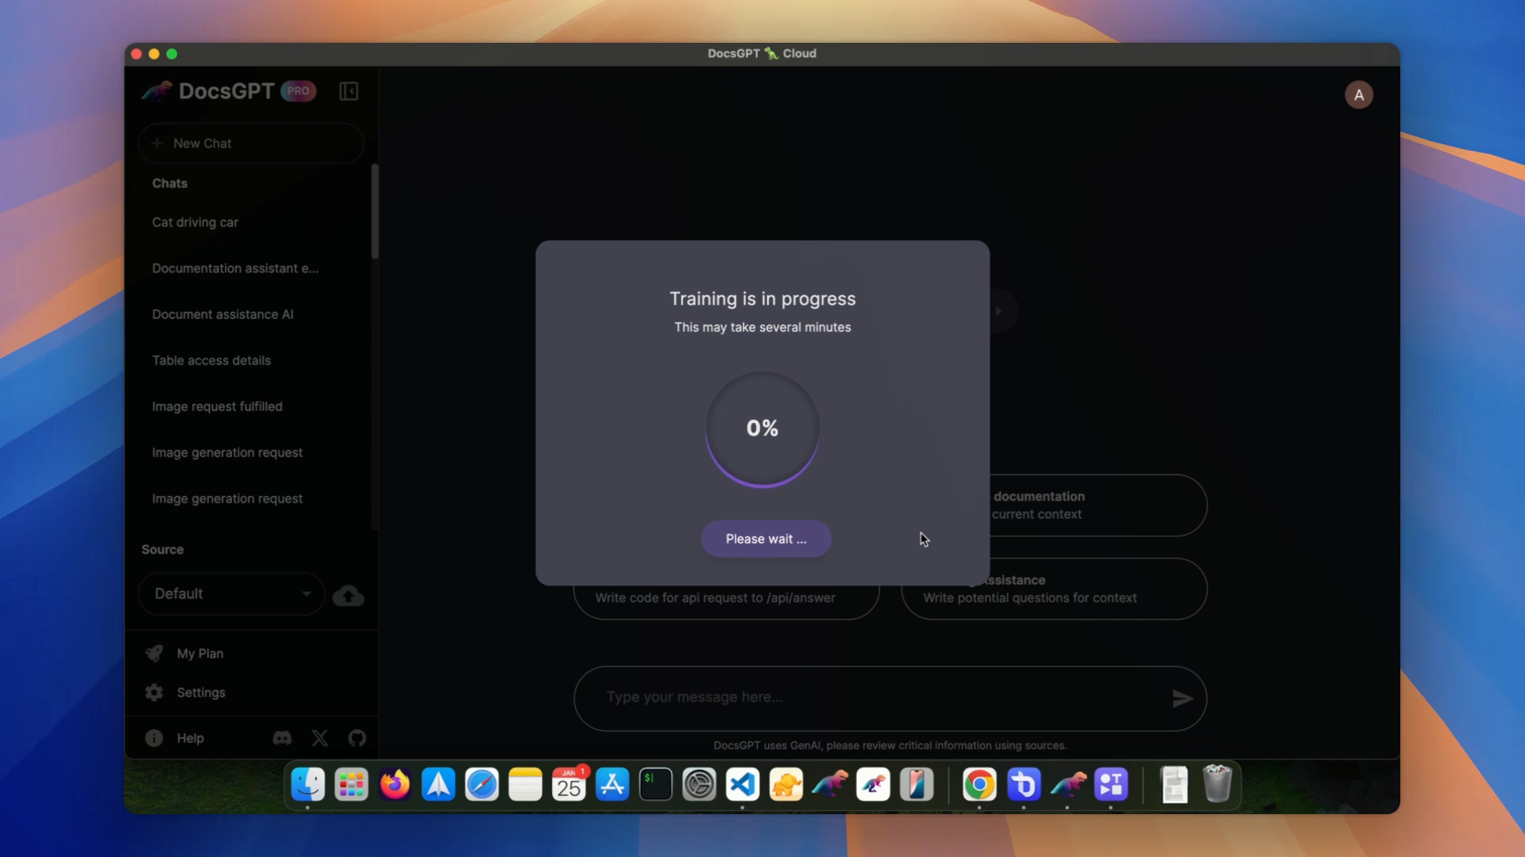Launch Firefox from the dock

[395, 785]
